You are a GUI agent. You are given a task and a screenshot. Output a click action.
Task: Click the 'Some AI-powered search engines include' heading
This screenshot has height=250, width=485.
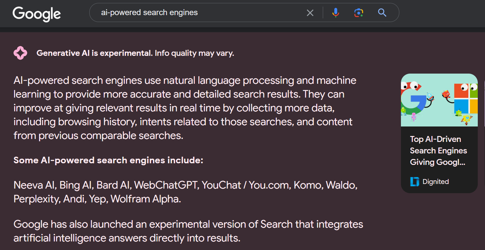108,160
